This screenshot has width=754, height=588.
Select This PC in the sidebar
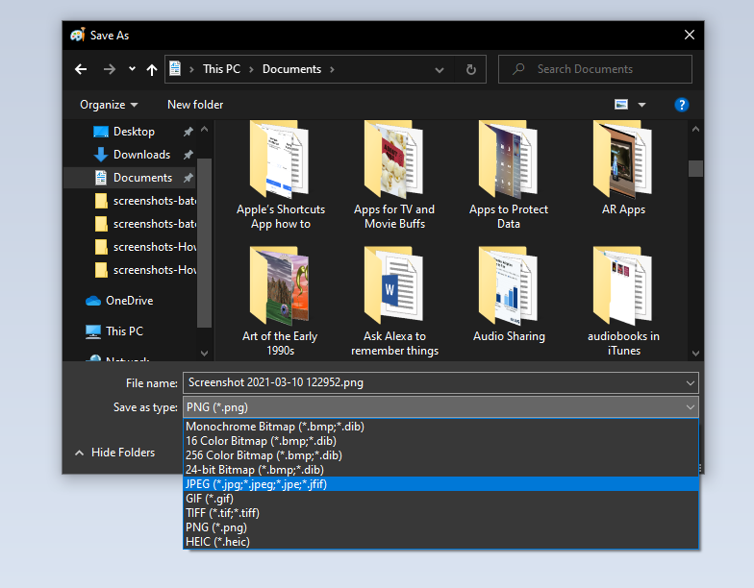(124, 331)
